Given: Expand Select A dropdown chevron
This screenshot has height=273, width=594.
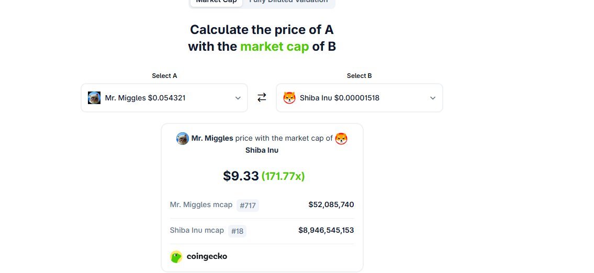Looking at the screenshot, I should (238, 98).
